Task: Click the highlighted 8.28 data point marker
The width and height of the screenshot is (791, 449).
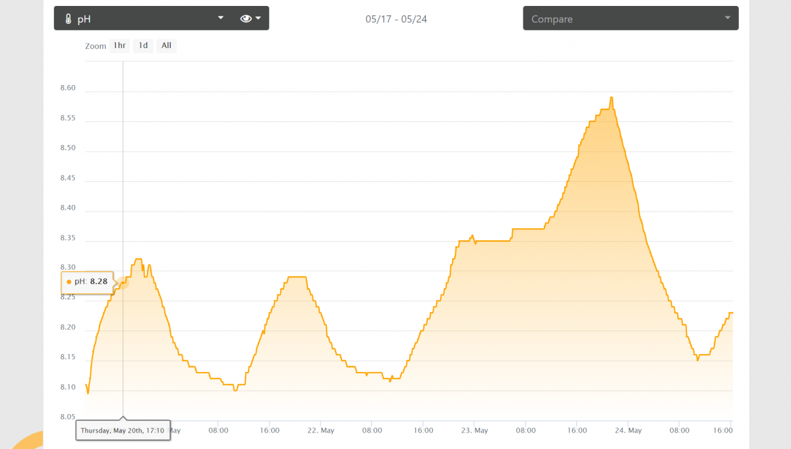Action: click(x=123, y=284)
